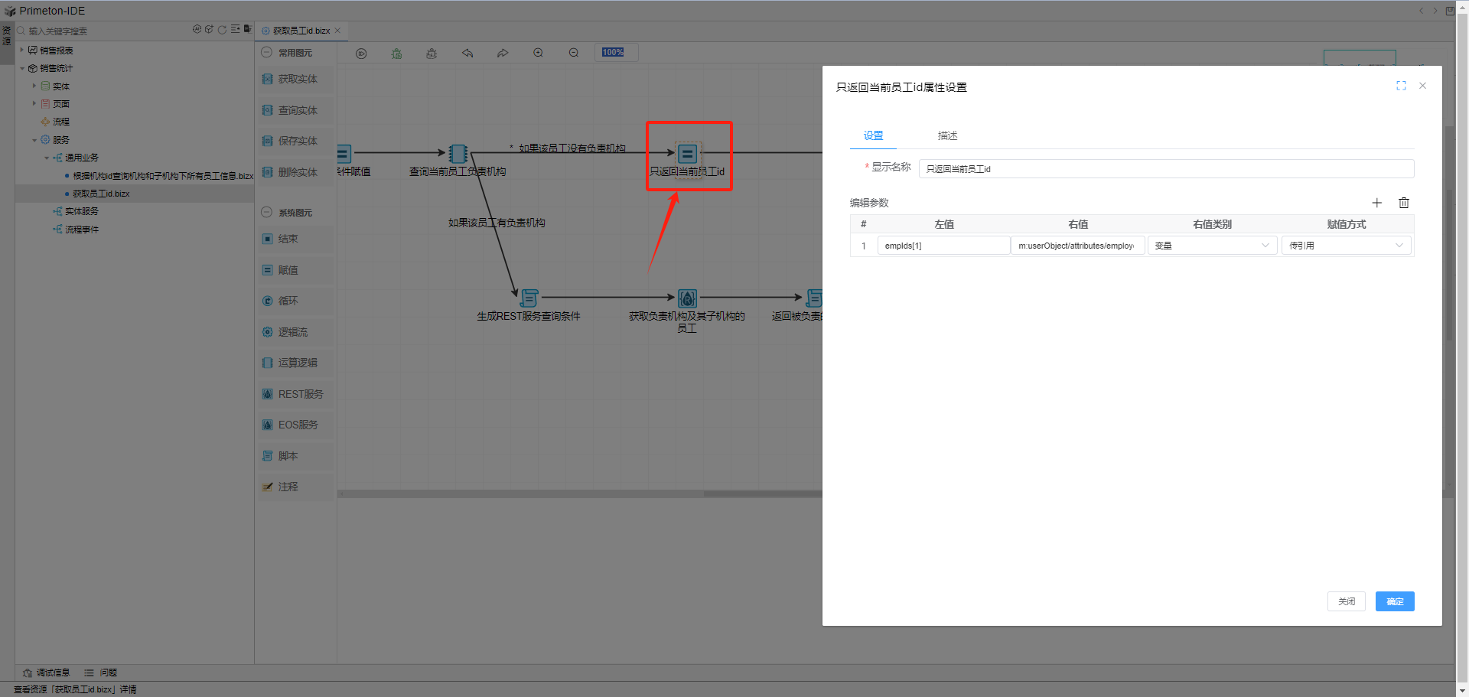Viewport: 1469px width, 697px height.
Task: Click the redo arrow in canvas toolbar
Action: tap(503, 54)
